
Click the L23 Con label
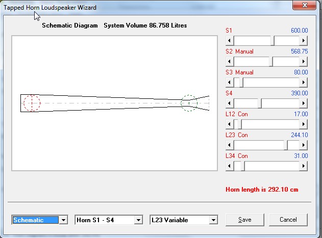(237, 135)
